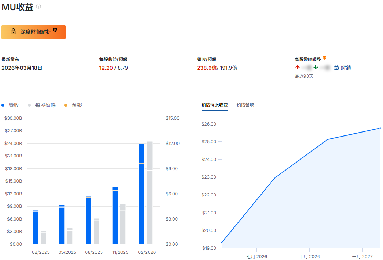Click the 一月 2027 axis label
This screenshot has width=383, height=260.
362,257
